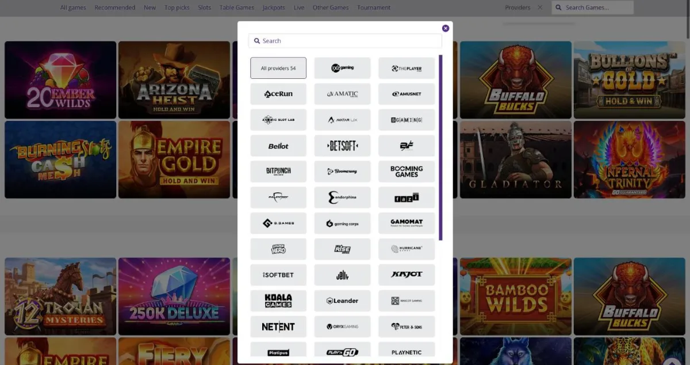This screenshot has width=690, height=365.
Task: Choose the Amusnet provider logo
Action: (x=407, y=94)
